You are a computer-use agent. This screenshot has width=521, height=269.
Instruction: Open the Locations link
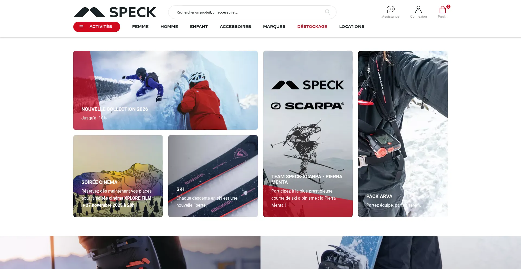click(x=352, y=27)
